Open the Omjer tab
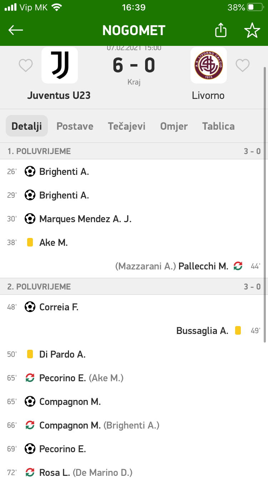This screenshot has height=478, width=268. coord(174,126)
